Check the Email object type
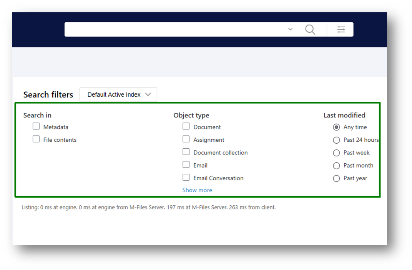 (186, 164)
